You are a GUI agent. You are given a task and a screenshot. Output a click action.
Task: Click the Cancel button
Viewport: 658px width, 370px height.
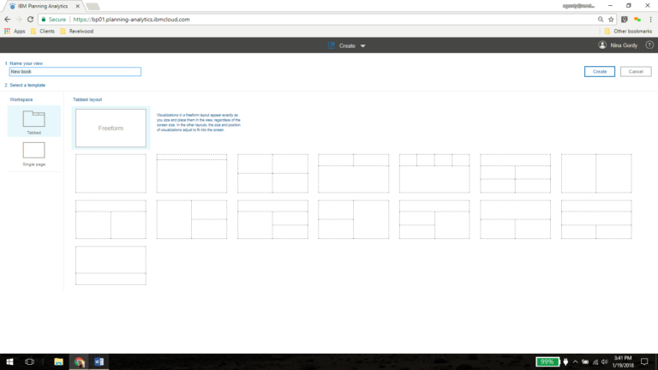[x=636, y=72]
